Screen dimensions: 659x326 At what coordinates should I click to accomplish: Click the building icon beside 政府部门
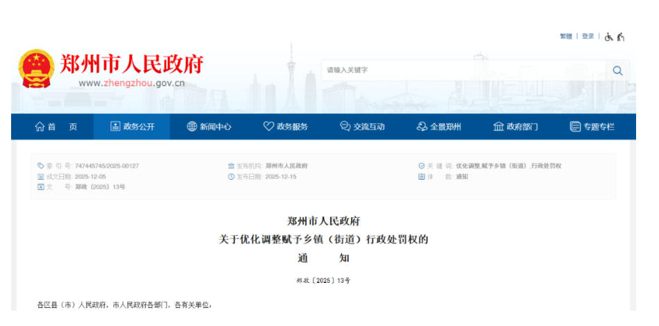pos(499,126)
